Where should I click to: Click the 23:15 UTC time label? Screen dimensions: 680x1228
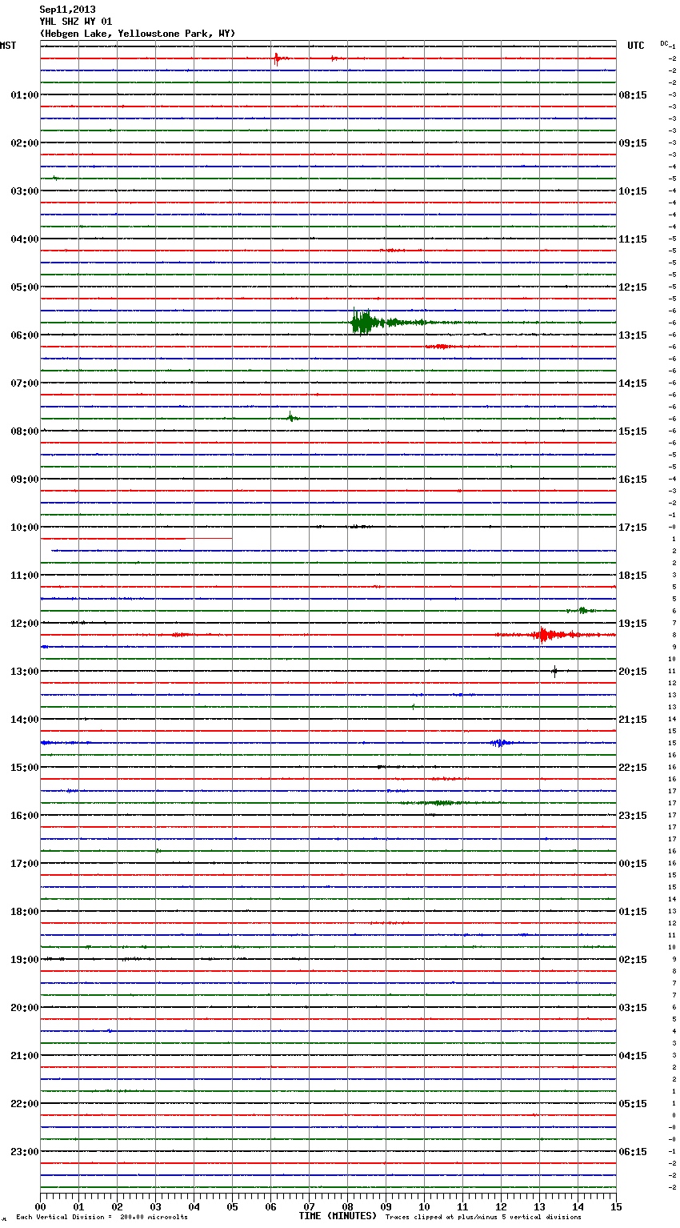[633, 816]
